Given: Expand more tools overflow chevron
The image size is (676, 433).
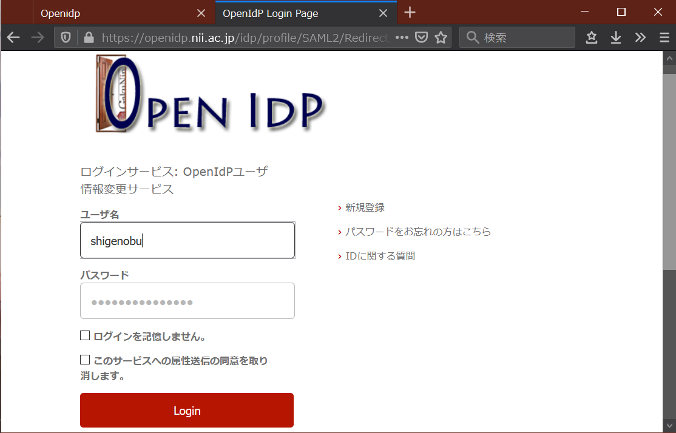Looking at the screenshot, I should 640,38.
